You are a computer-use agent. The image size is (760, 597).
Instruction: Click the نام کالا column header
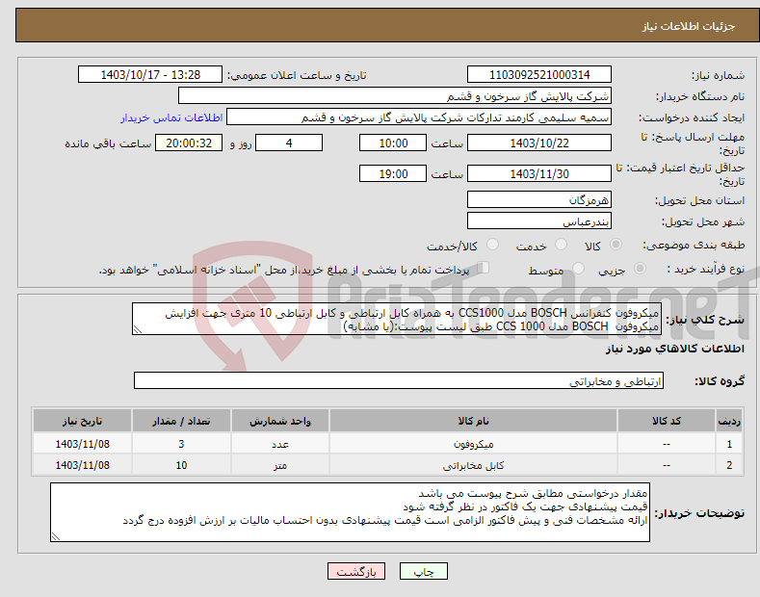(473, 421)
